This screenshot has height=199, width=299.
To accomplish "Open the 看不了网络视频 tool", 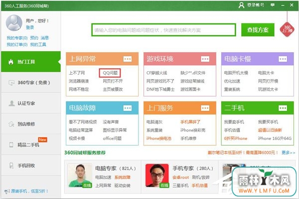I will click(83, 122).
